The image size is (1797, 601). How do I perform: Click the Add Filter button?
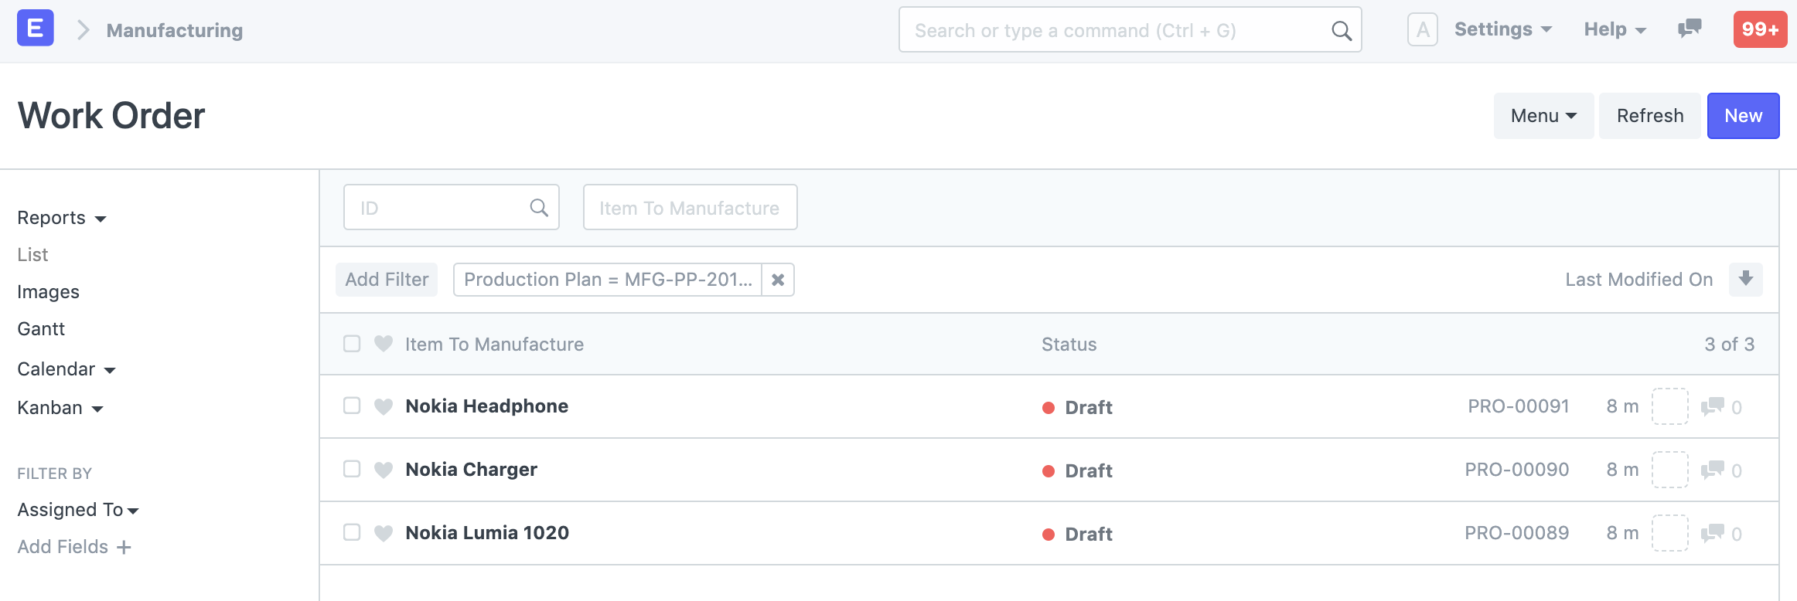(387, 280)
